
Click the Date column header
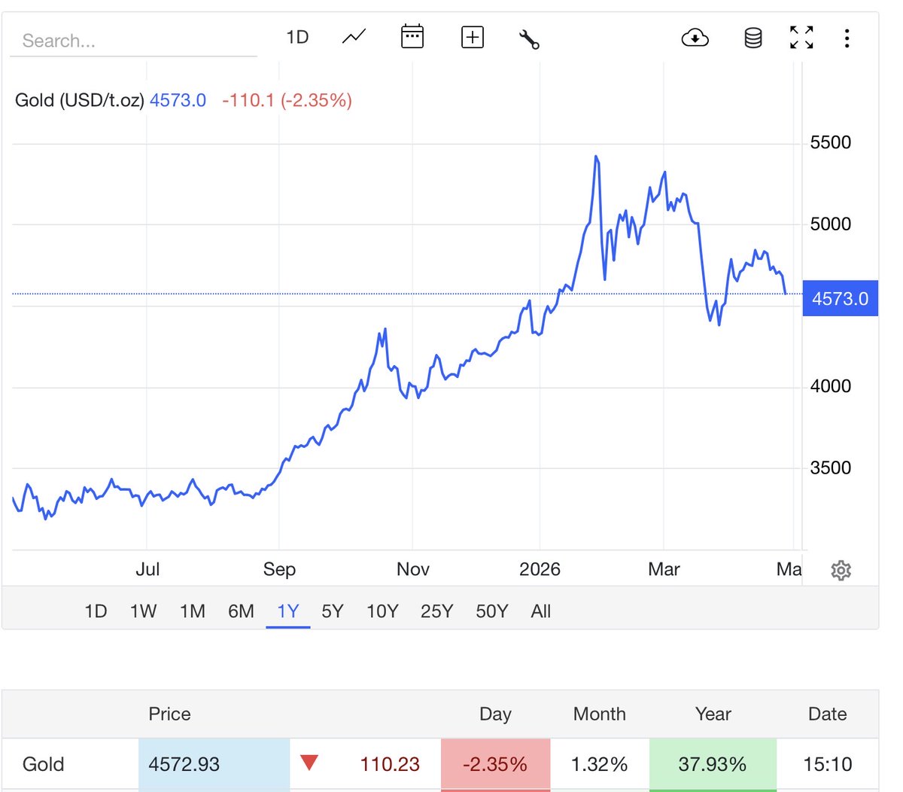pyautogui.click(x=827, y=714)
